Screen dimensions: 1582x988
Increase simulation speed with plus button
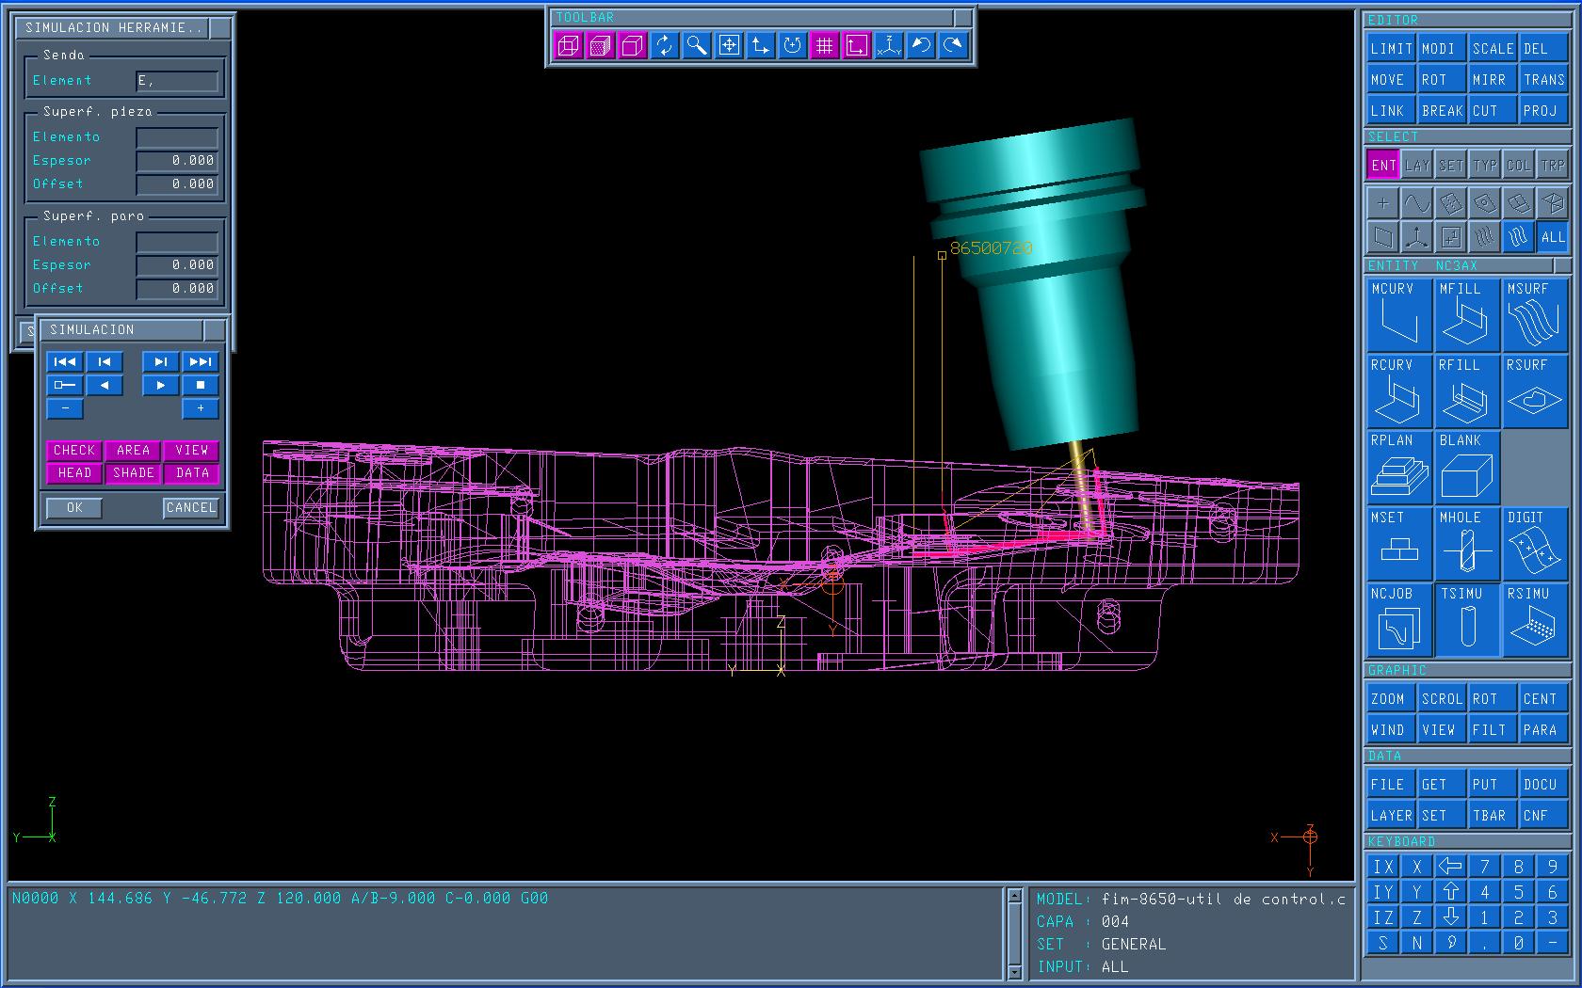click(x=201, y=408)
